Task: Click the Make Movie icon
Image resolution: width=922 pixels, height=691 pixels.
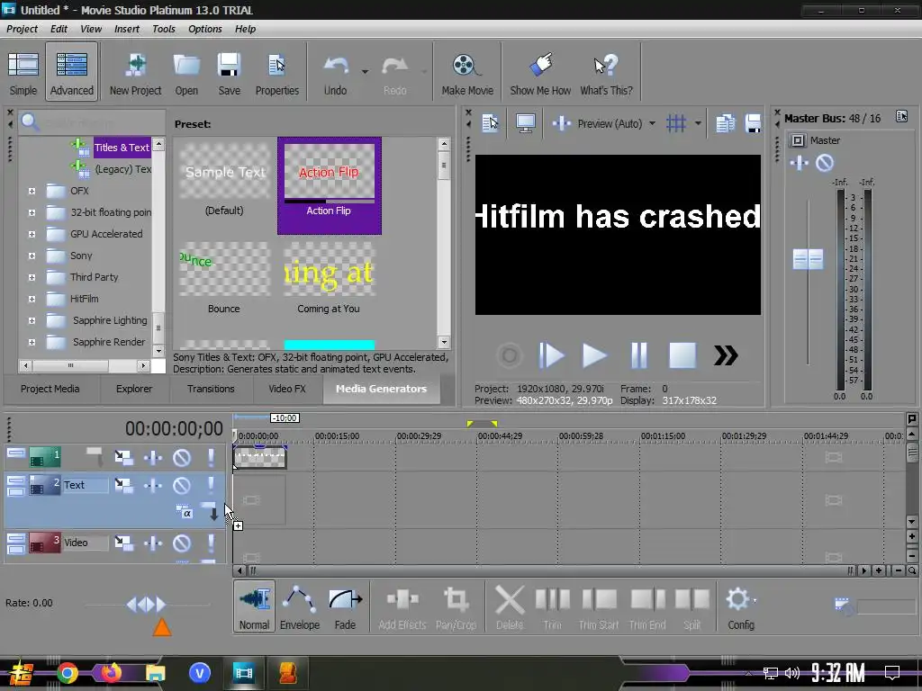Action: coord(466,66)
